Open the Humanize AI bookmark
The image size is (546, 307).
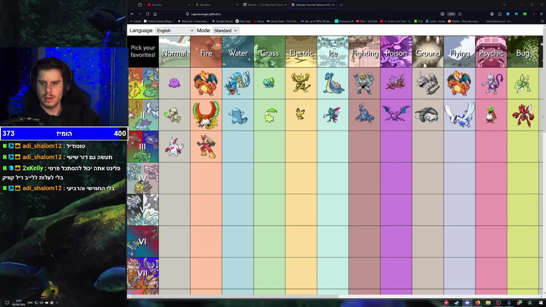344,21
